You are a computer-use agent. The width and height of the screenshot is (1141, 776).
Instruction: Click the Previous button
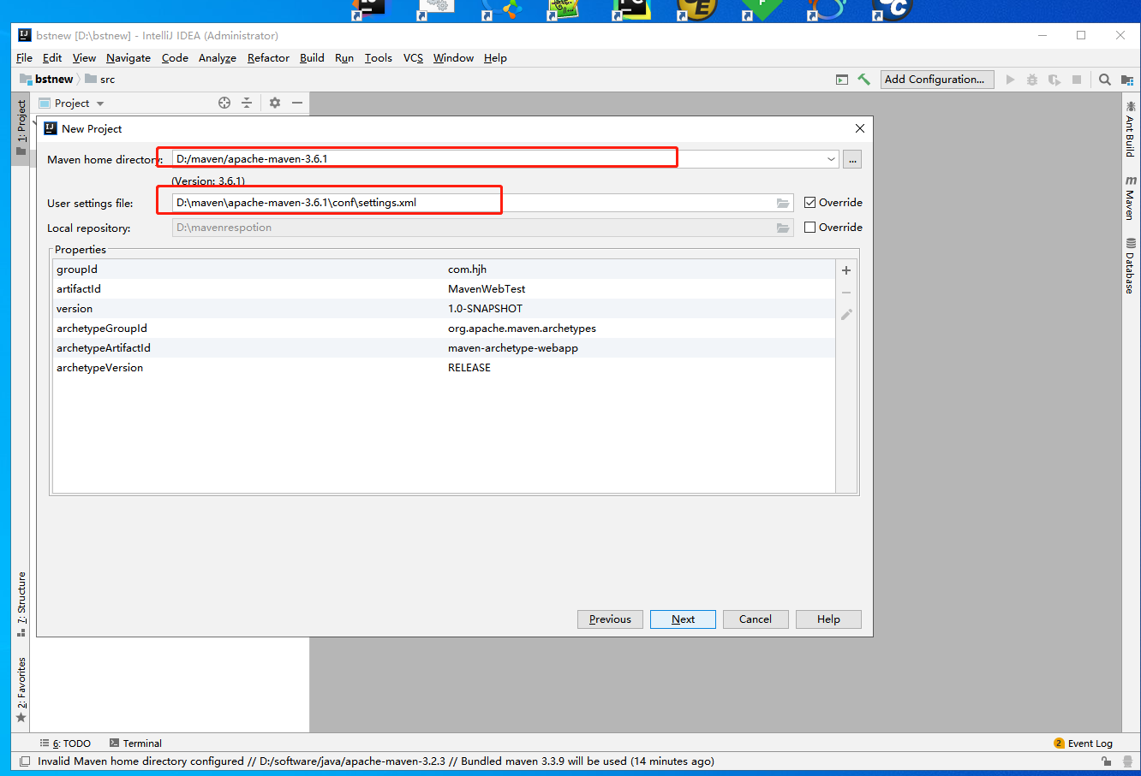point(610,619)
